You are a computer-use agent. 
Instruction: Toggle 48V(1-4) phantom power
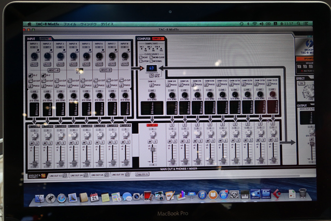tap(54, 70)
